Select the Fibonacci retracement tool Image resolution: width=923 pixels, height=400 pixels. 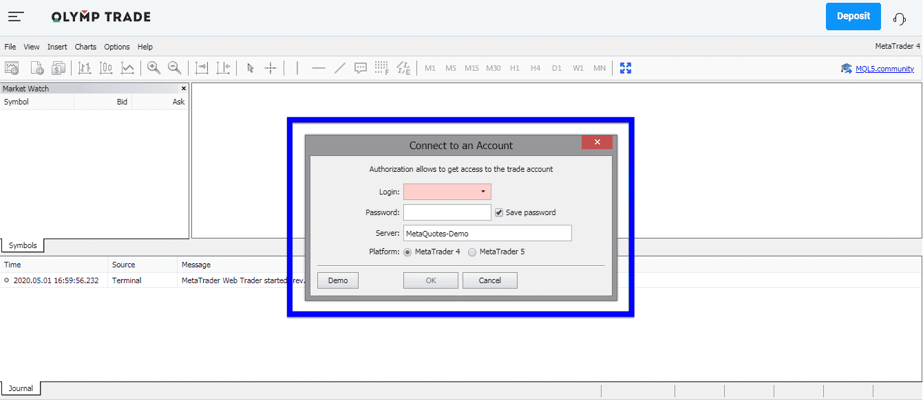382,67
